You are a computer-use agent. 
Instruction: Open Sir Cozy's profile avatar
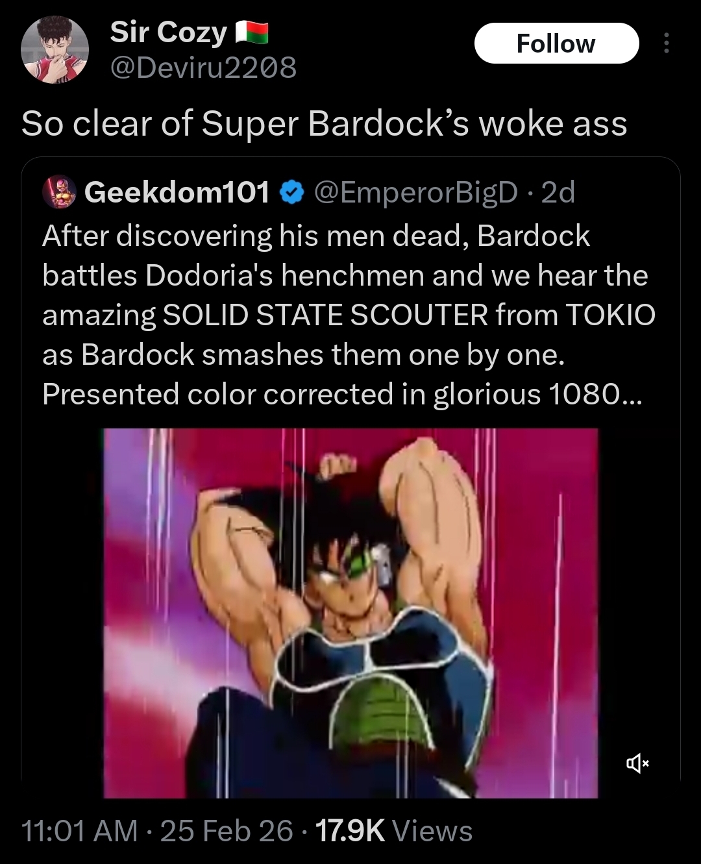[x=55, y=50]
